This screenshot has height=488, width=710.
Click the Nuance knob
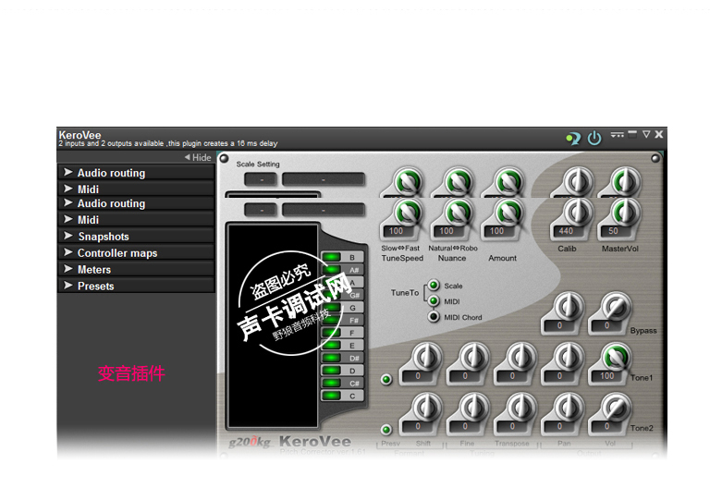point(459,212)
